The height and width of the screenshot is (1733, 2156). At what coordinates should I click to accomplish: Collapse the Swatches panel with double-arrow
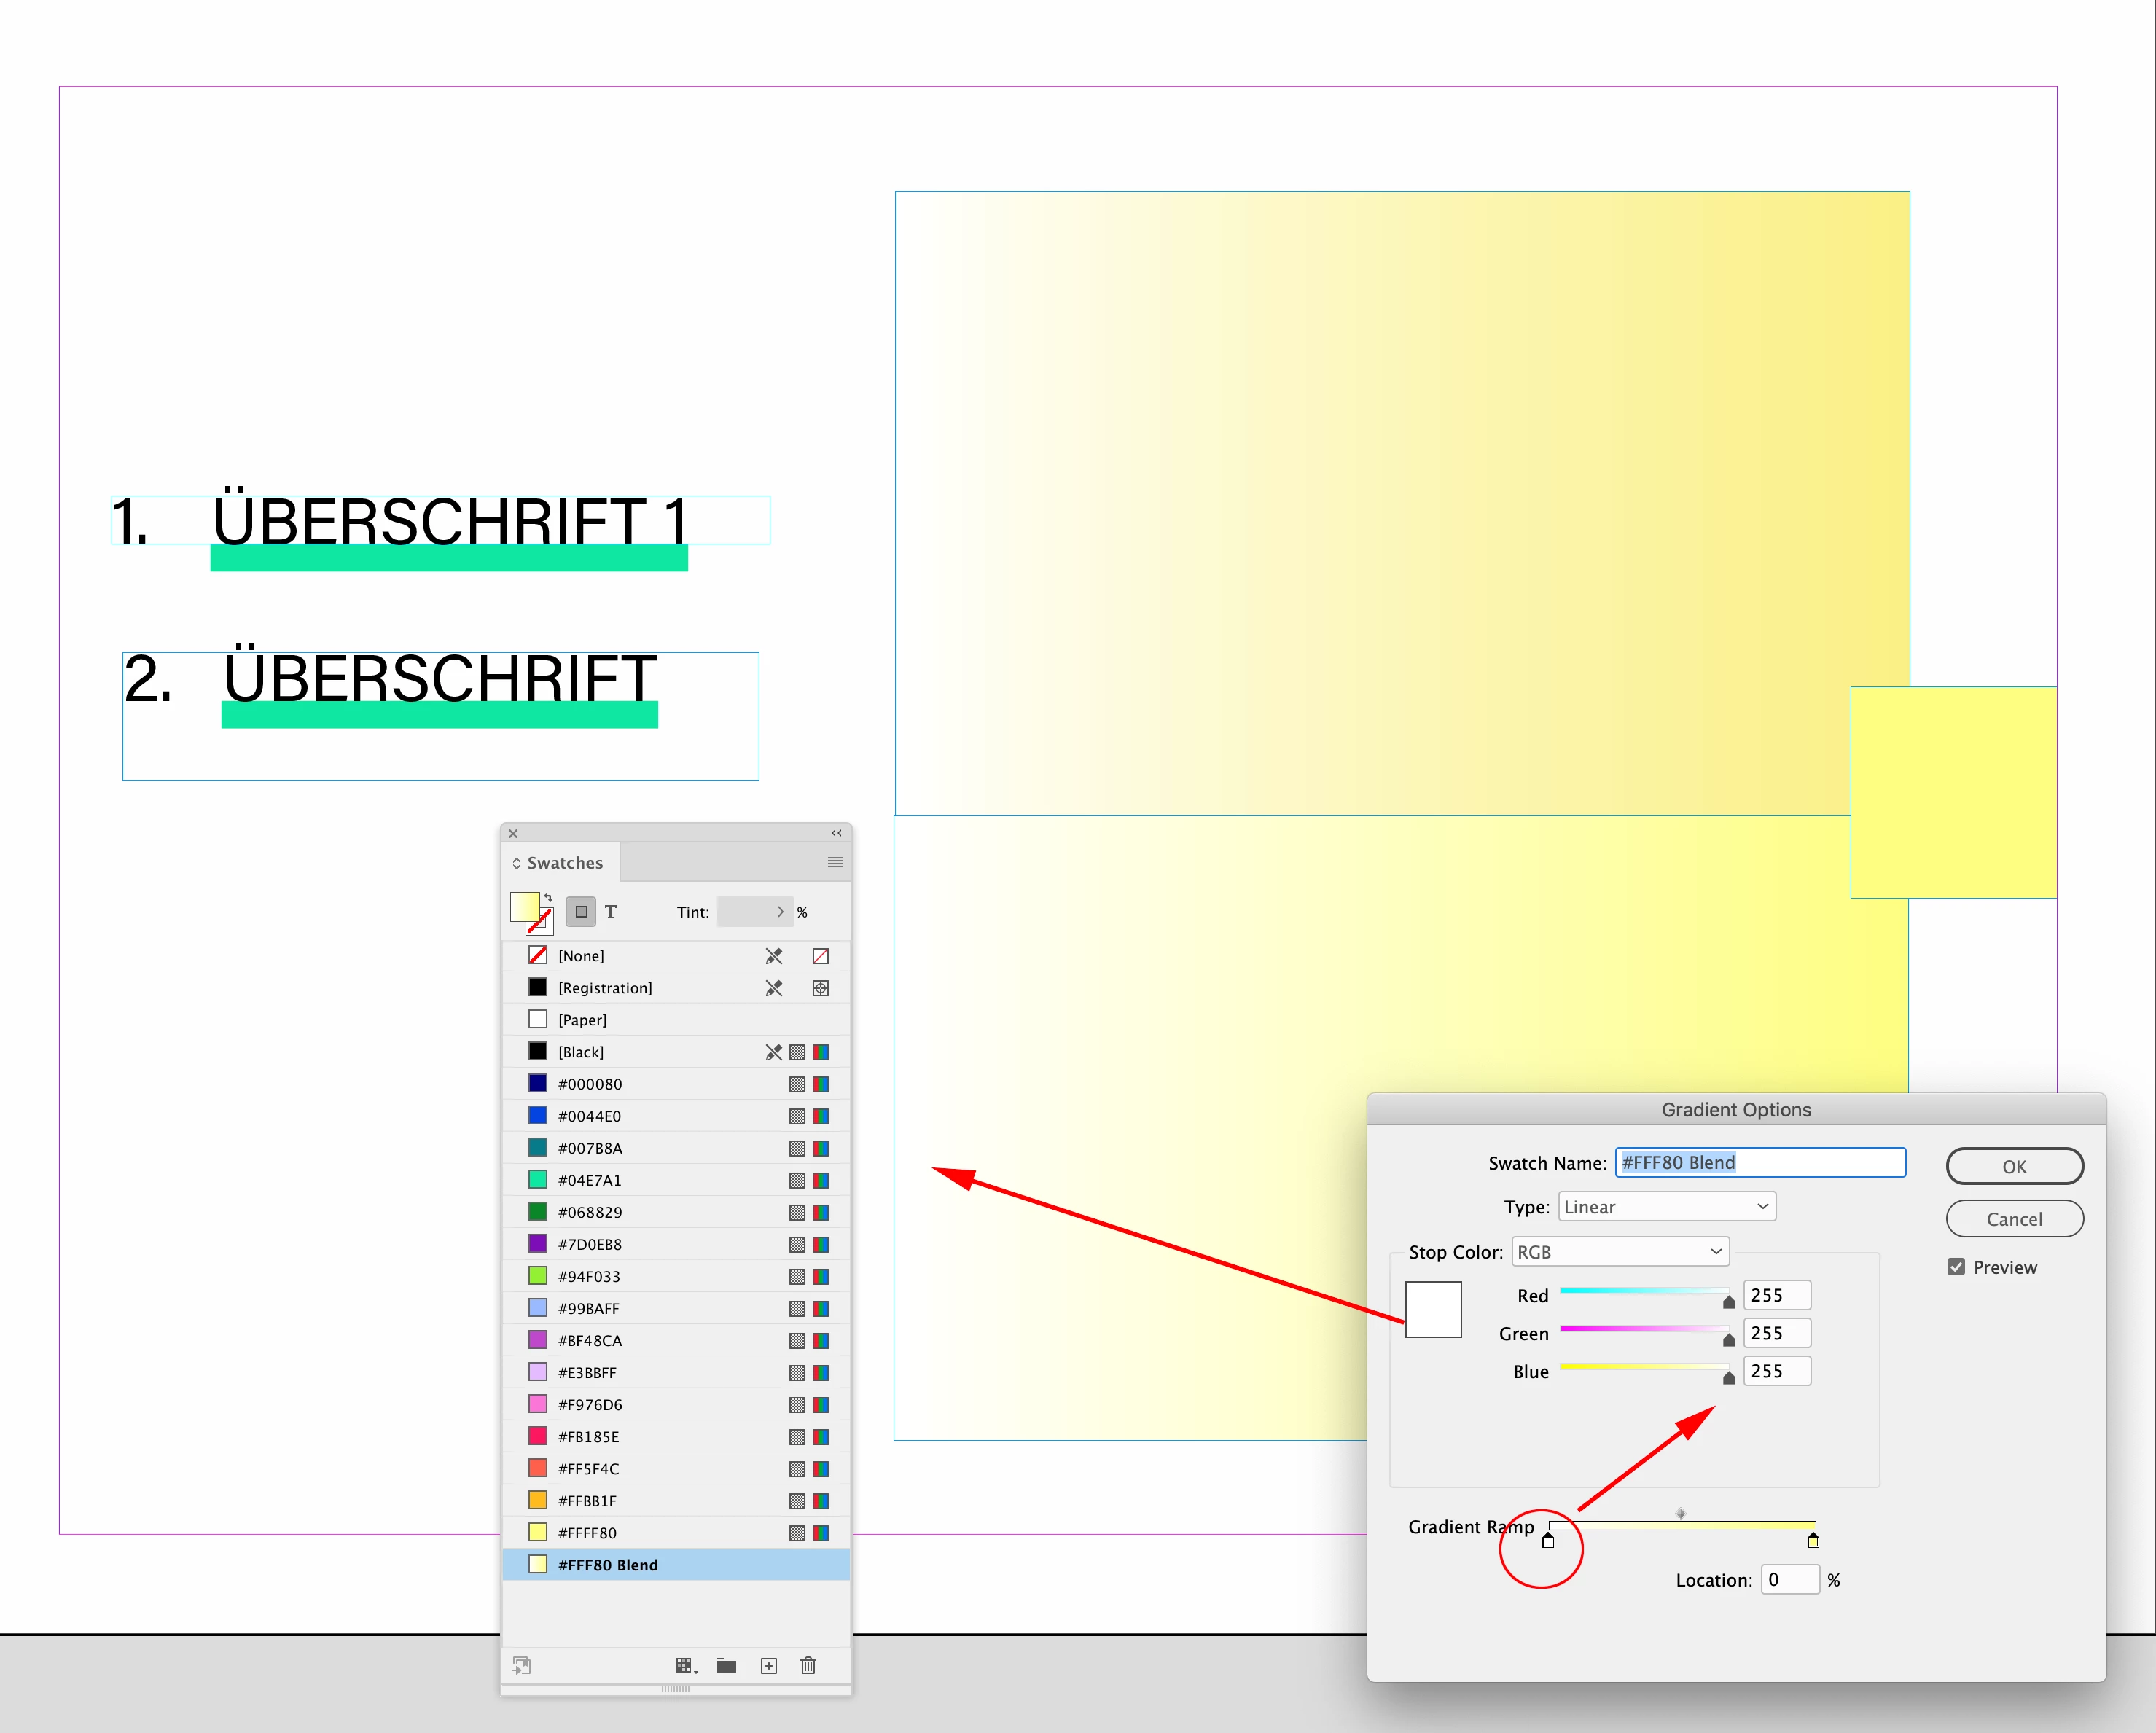pyautogui.click(x=836, y=832)
